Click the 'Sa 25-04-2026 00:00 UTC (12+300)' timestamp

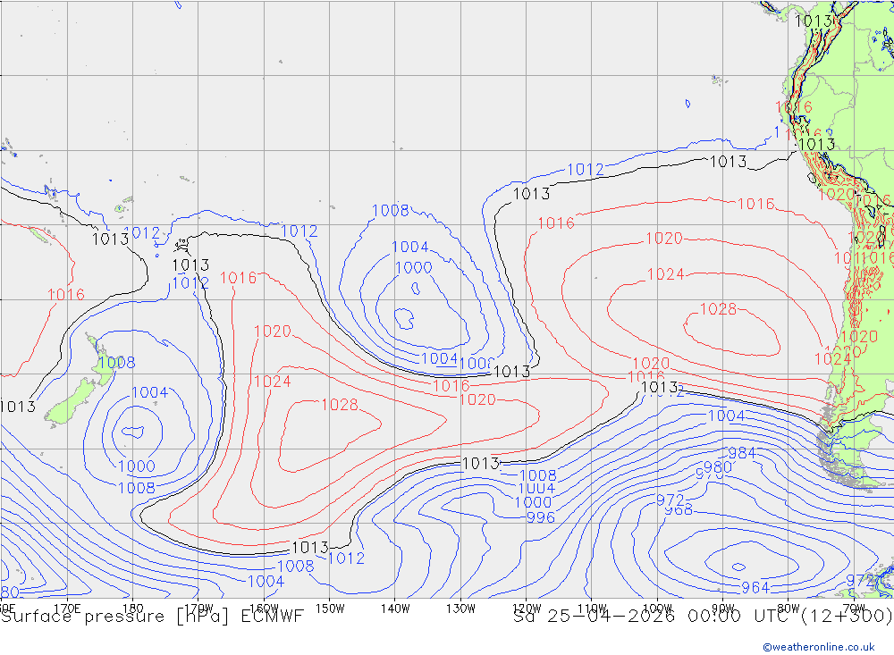coord(703,617)
